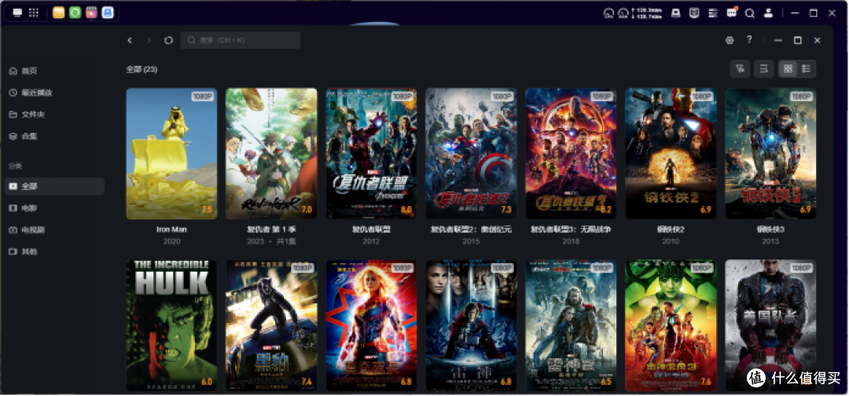Select the 电影 category
The width and height of the screenshot is (849, 396).
pos(54,207)
